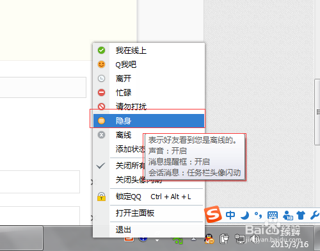Click 退出 to quit QQ
Screen dimensions: 320x251
click(149, 230)
